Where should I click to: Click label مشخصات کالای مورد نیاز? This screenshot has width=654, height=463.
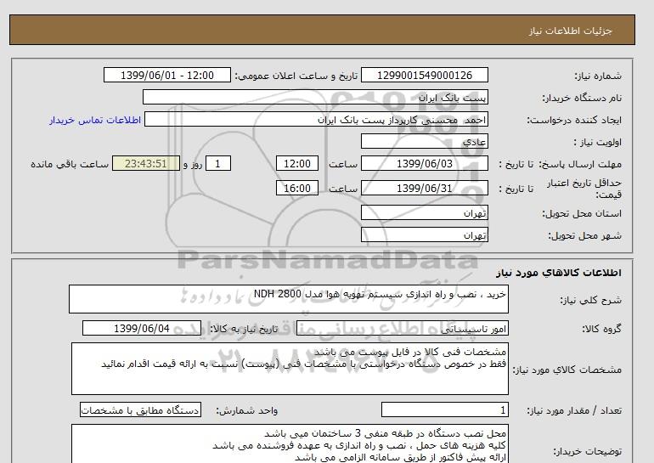point(567,370)
